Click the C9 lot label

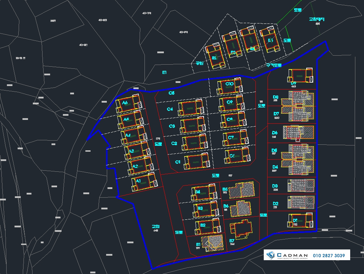(229, 102)
